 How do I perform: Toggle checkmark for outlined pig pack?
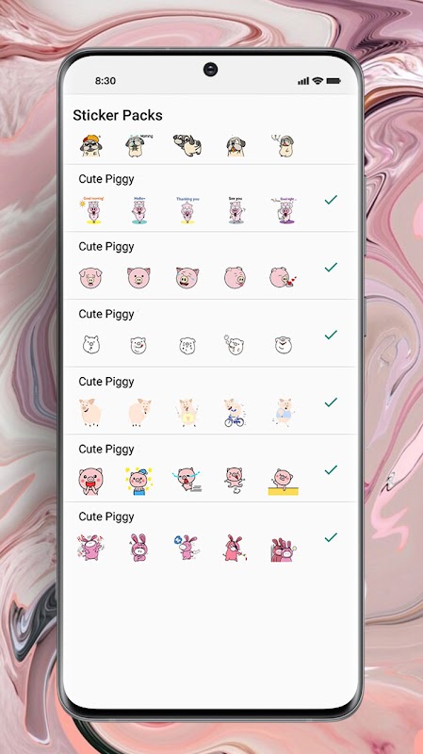point(331,335)
